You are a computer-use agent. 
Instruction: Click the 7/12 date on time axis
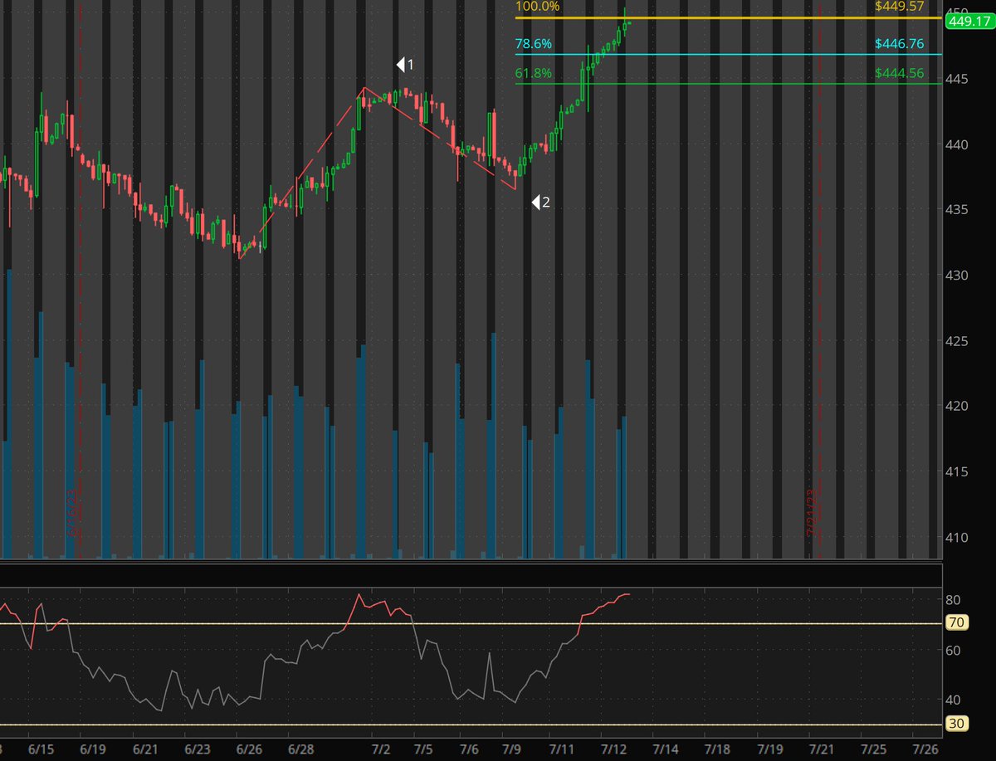pyautogui.click(x=615, y=749)
